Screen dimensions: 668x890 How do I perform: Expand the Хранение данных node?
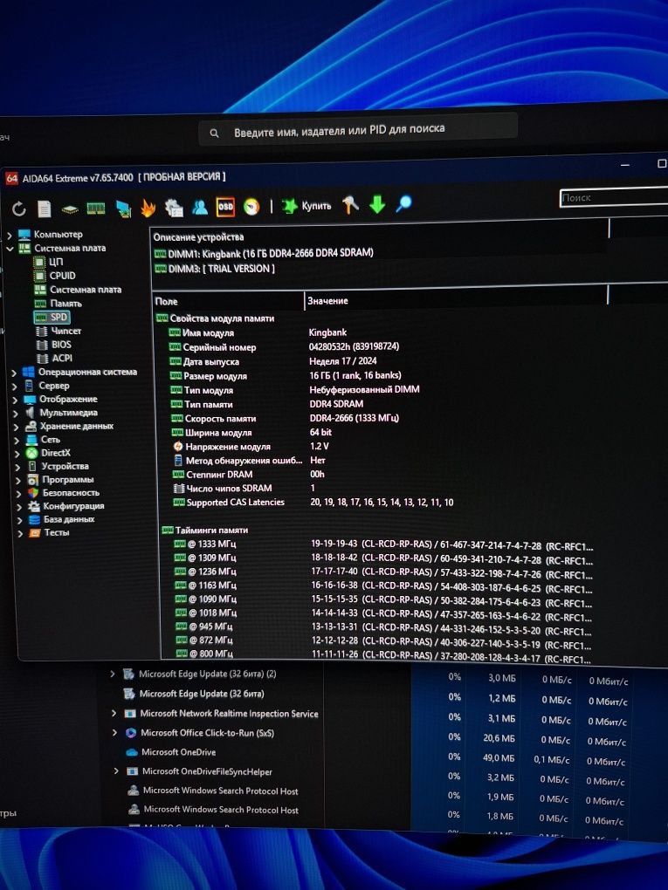17,427
